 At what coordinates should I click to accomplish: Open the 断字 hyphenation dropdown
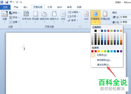[x=73, y=21]
